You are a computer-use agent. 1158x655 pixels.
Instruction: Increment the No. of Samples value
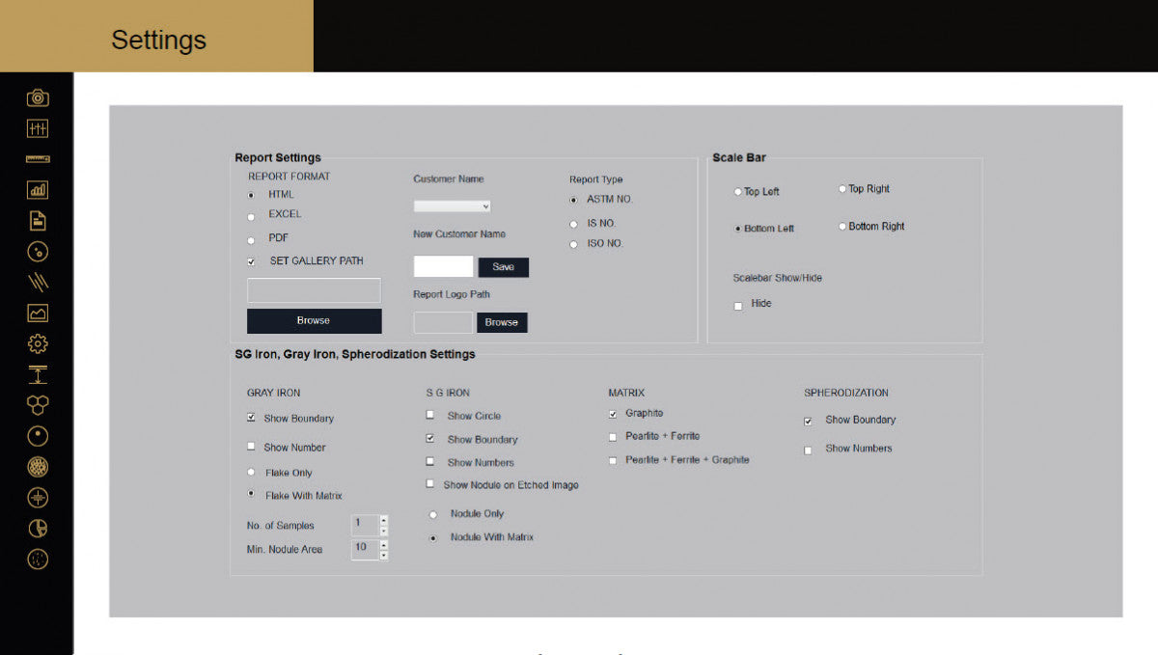(382, 521)
